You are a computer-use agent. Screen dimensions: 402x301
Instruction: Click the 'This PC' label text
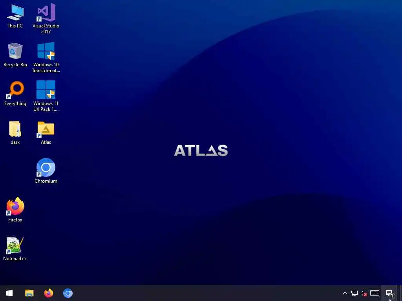(x=15, y=26)
